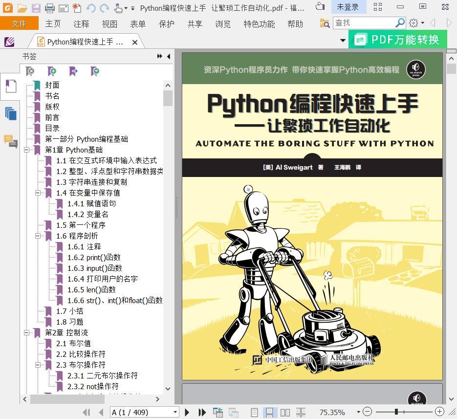457x419 pixels.
Task: Click the page number field A (1 / 409)
Action: coord(141,412)
